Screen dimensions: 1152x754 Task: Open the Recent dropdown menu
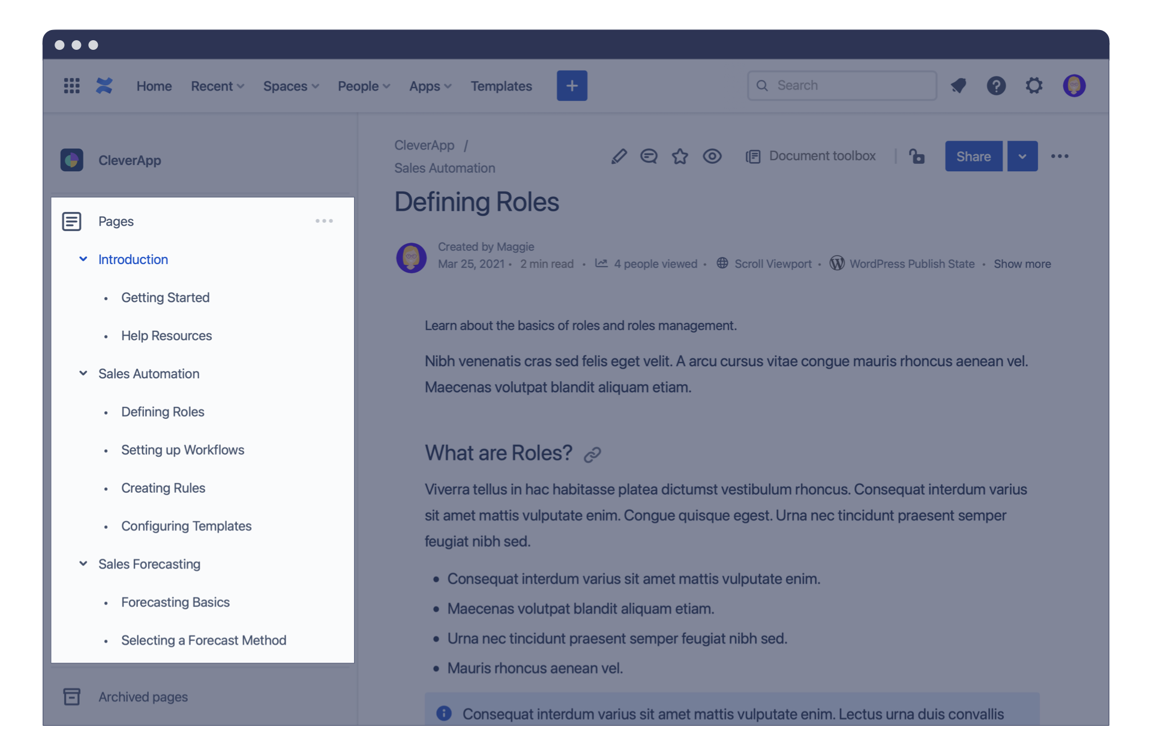[217, 84]
